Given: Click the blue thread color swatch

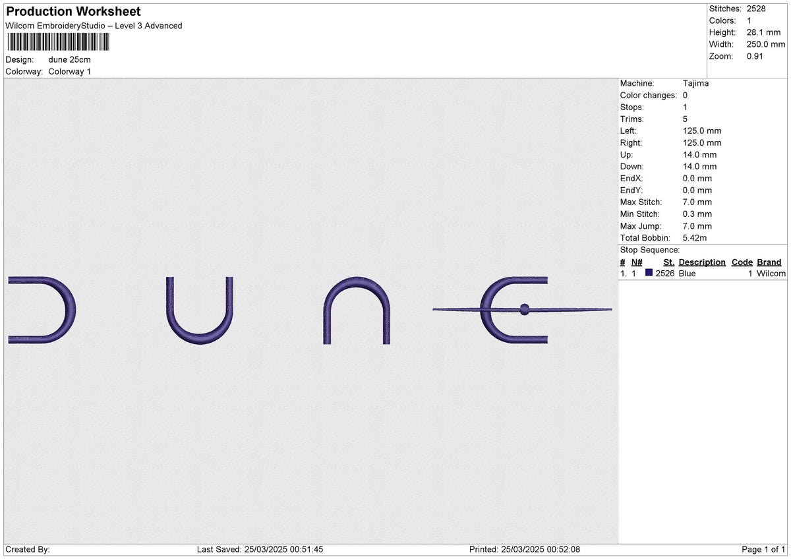Looking at the screenshot, I should point(649,273).
